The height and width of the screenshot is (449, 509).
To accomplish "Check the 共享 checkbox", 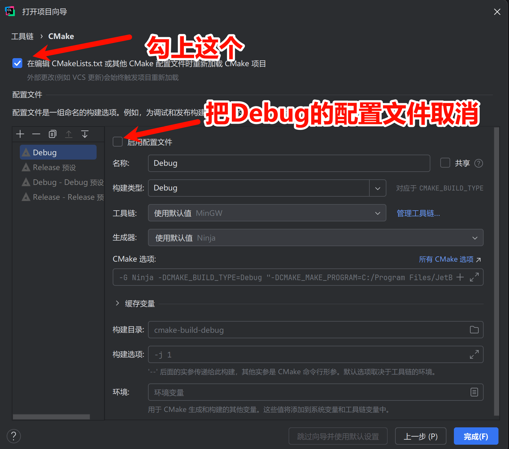I will click(x=445, y=163).
